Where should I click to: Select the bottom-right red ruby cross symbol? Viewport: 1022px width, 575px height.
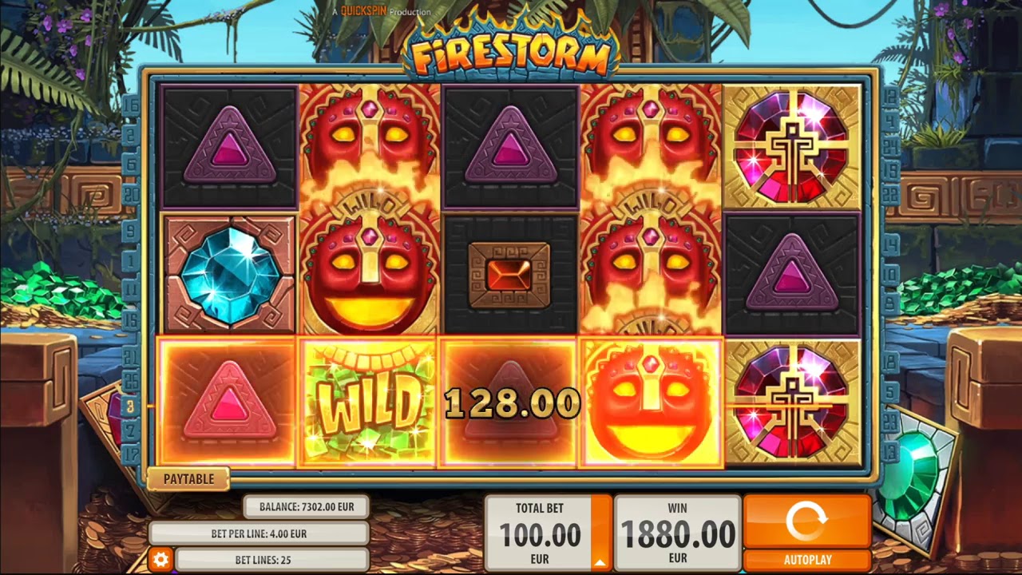[791, 402]
